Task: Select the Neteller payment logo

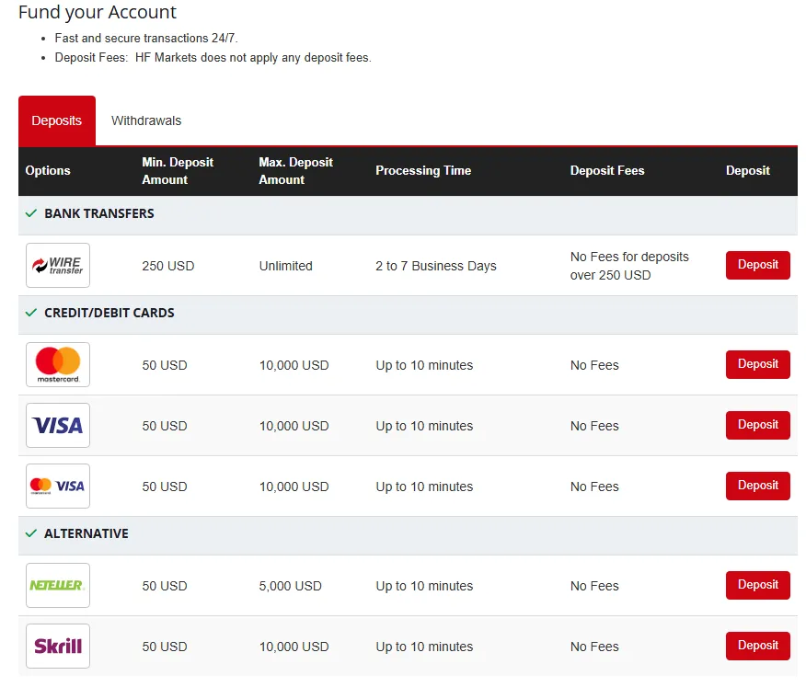Action: pyautogui.click(x=58, y=586)
